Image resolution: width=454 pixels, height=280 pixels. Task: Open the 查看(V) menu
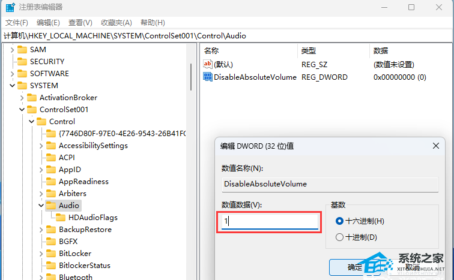80,23
